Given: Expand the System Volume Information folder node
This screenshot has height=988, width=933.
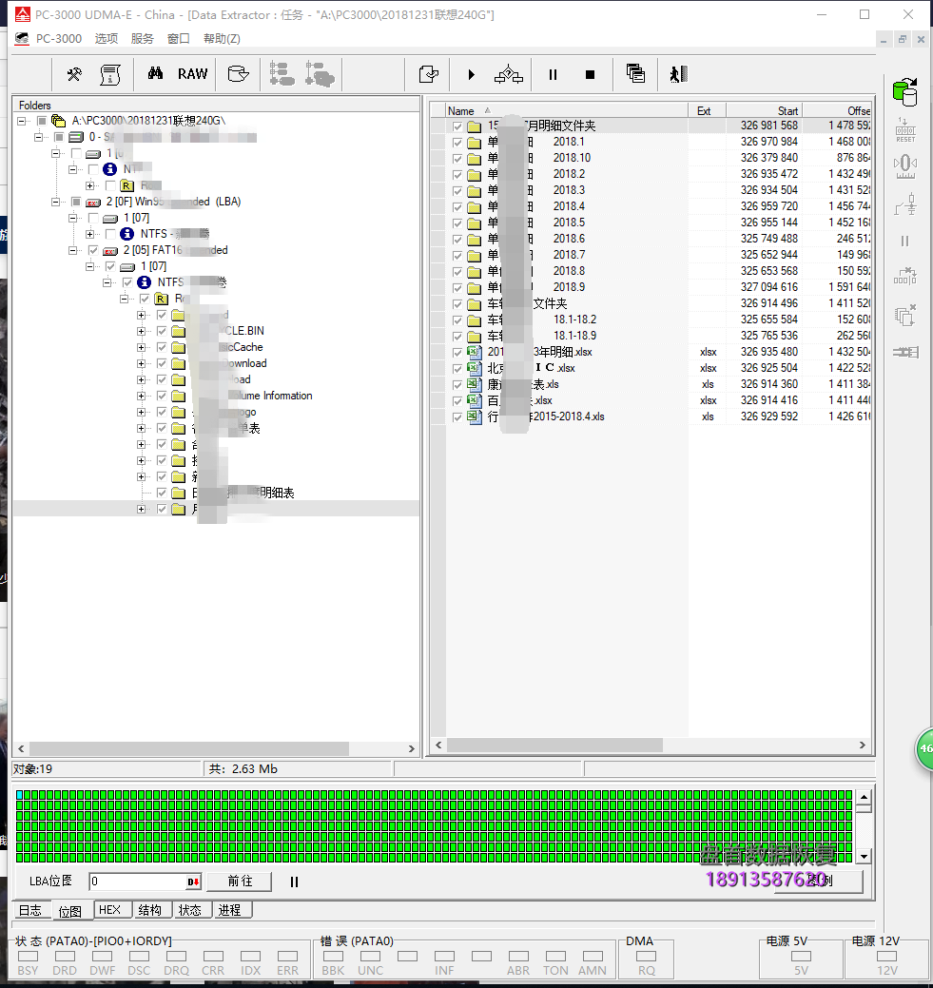Looking at the screenshot, I should click(x=142, y=396).
